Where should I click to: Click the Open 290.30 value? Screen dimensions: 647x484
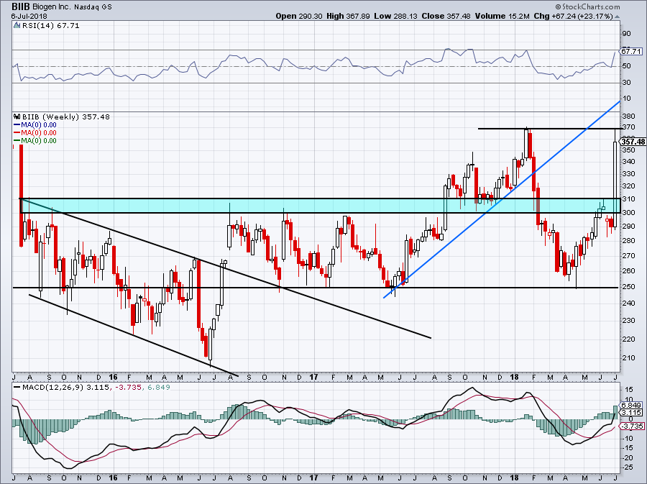299,16
